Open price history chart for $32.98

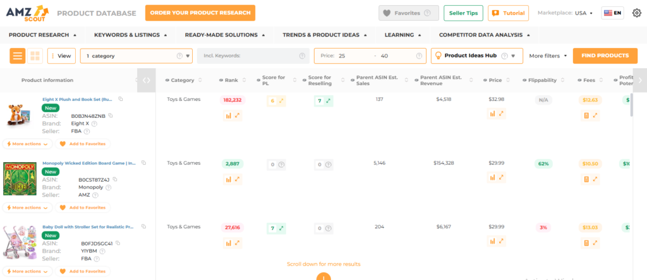pyautogui.click(x=492, y=114)
